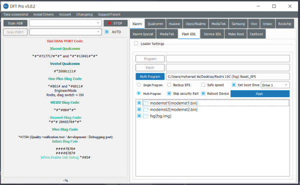The height and width of the screenshot is (185, 300).
Task: Click the Program button
Action: (150, 59)
